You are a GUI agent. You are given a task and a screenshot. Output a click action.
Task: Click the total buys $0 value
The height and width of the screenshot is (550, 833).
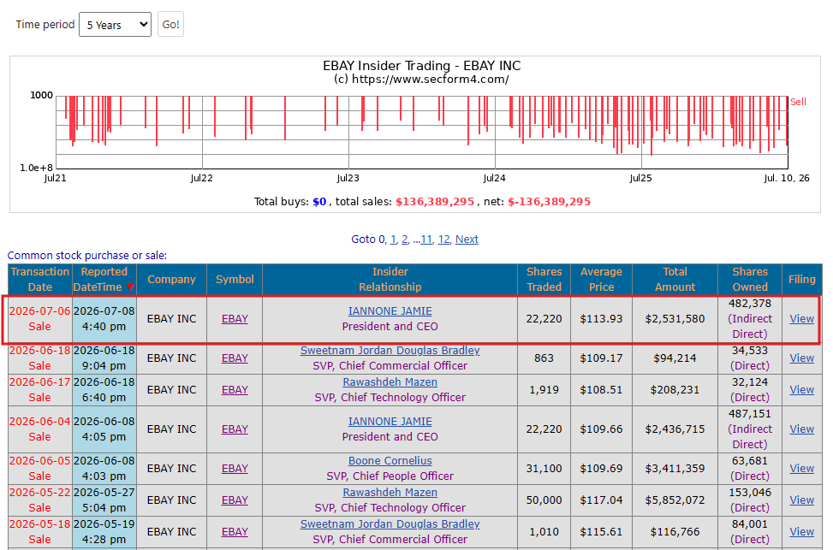[319, 202]
